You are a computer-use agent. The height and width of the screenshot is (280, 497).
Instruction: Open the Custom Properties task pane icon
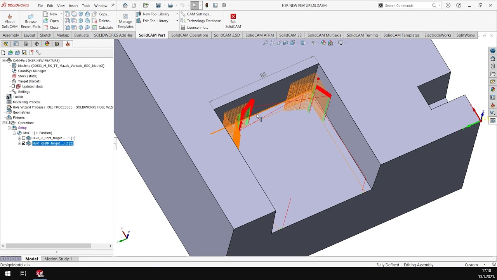[x=493, y=97]
